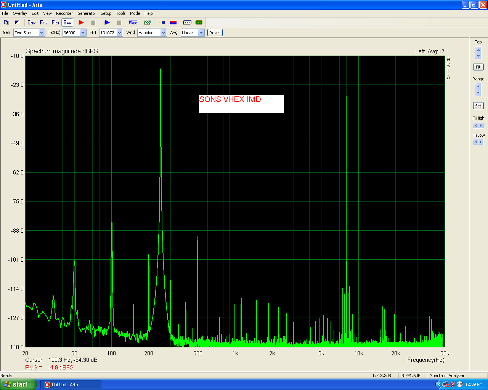Image resolution: width=488 pixels, height=390 pixels.
Task: Click the New file toolbar icon
Action: (6, 22)
